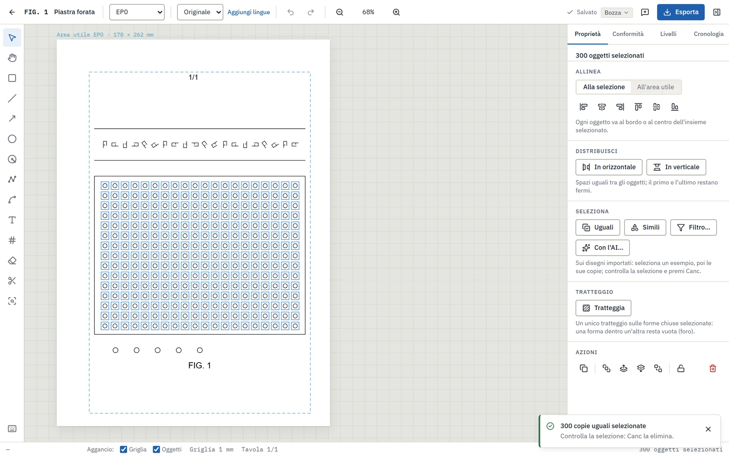The height and width of the screenshot is (456, 729).
Task: Apply Tratteggia hatching button
Action: pyautogui.click(x=603, y=308)
